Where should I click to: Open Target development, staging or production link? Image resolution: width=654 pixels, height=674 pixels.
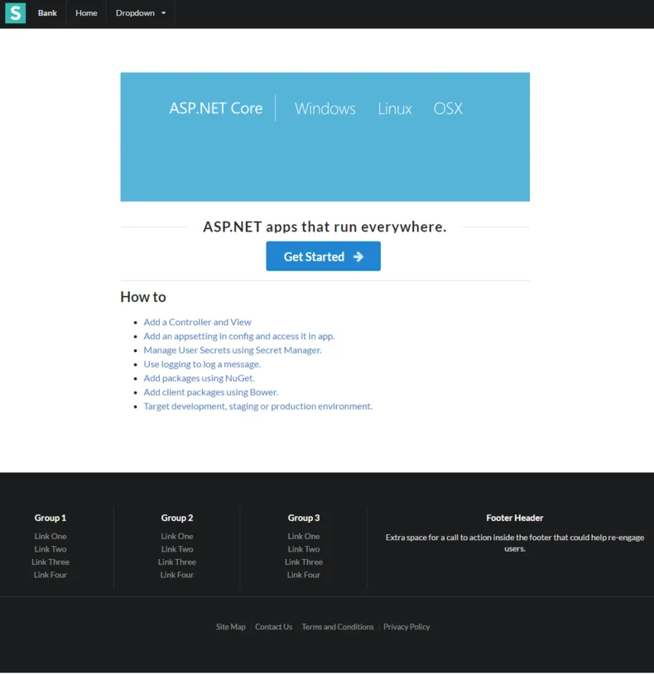point(257,406)
